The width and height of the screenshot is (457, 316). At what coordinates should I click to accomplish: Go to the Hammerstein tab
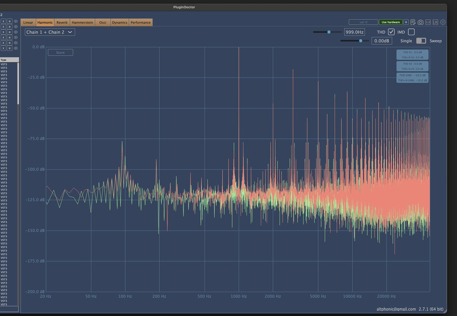(x=82, y=22)
